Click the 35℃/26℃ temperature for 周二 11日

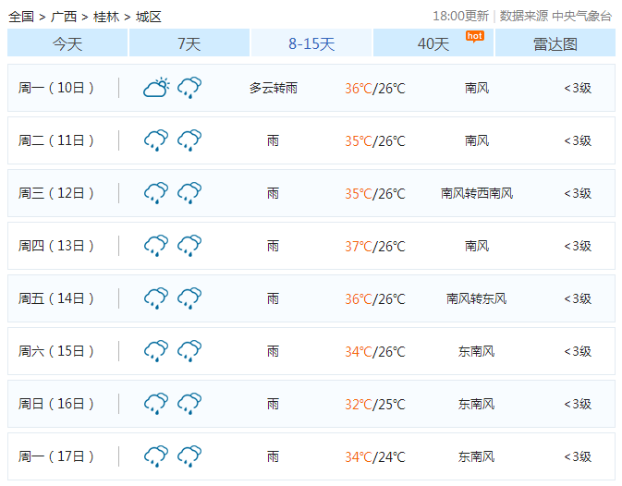coord(375,141)
